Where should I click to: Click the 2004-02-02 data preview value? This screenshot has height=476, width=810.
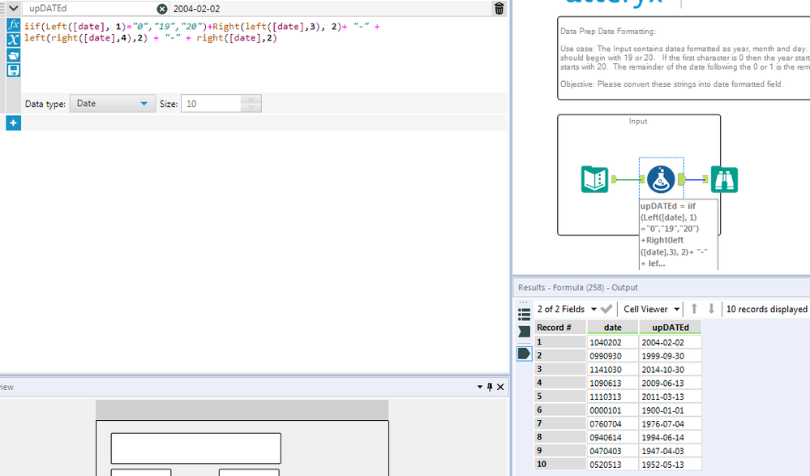click(197, 9)
